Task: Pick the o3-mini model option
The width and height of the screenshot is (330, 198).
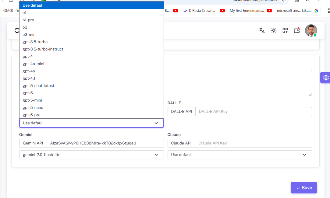Action: pyautogui.click(x=30, y=35)
